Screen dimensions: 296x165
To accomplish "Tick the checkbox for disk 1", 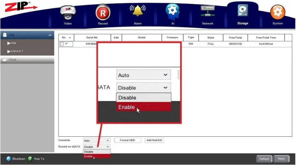I will [x=62, y=44].
